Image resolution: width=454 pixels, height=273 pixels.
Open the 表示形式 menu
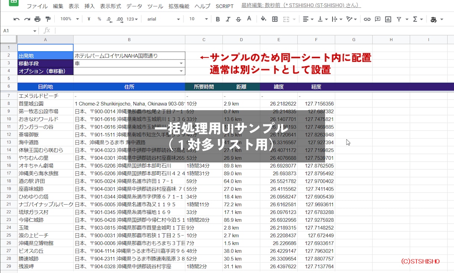point(111,6)
